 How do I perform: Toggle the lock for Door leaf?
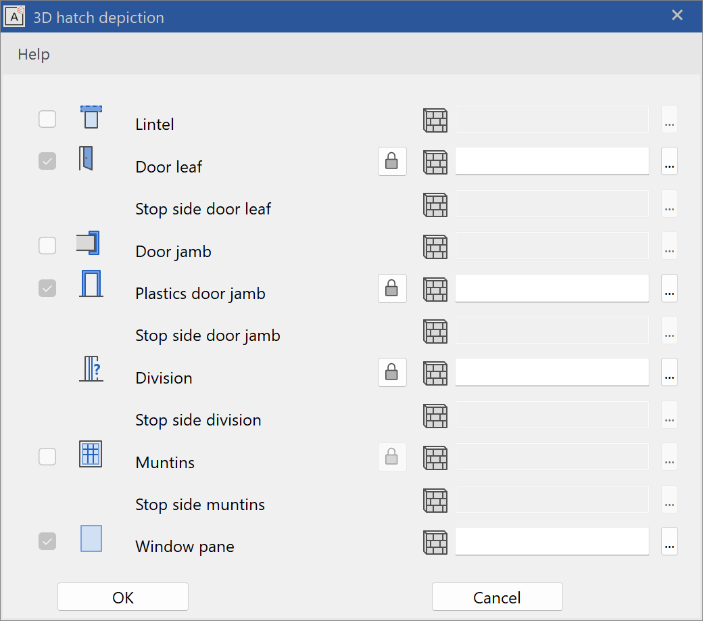392,161
